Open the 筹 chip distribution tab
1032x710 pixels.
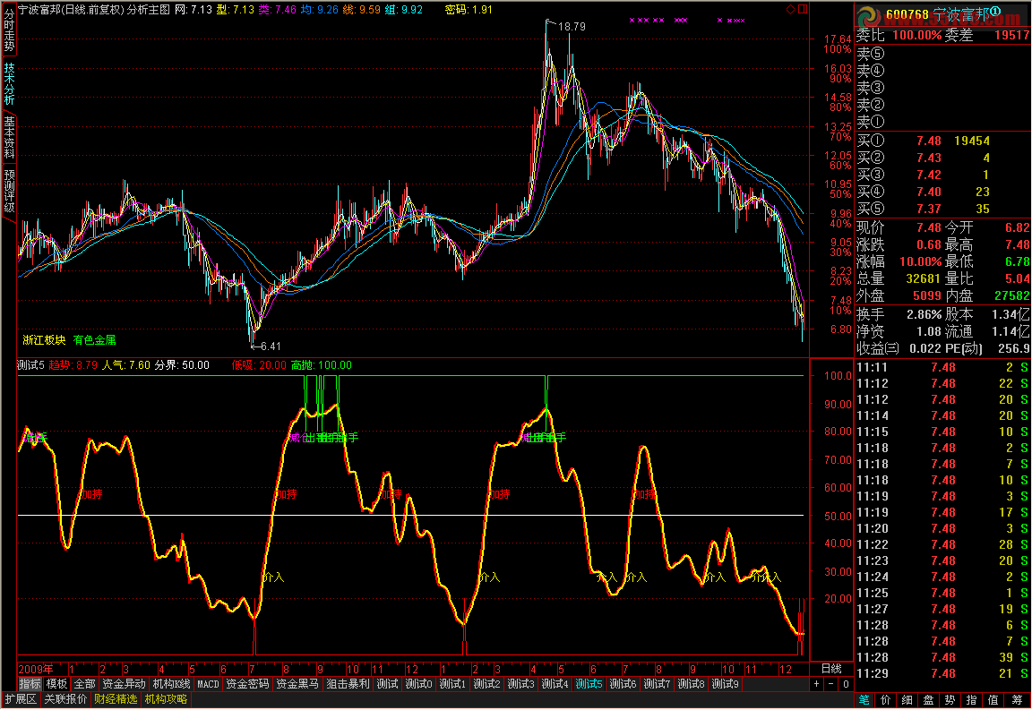tap(1019, 699)
